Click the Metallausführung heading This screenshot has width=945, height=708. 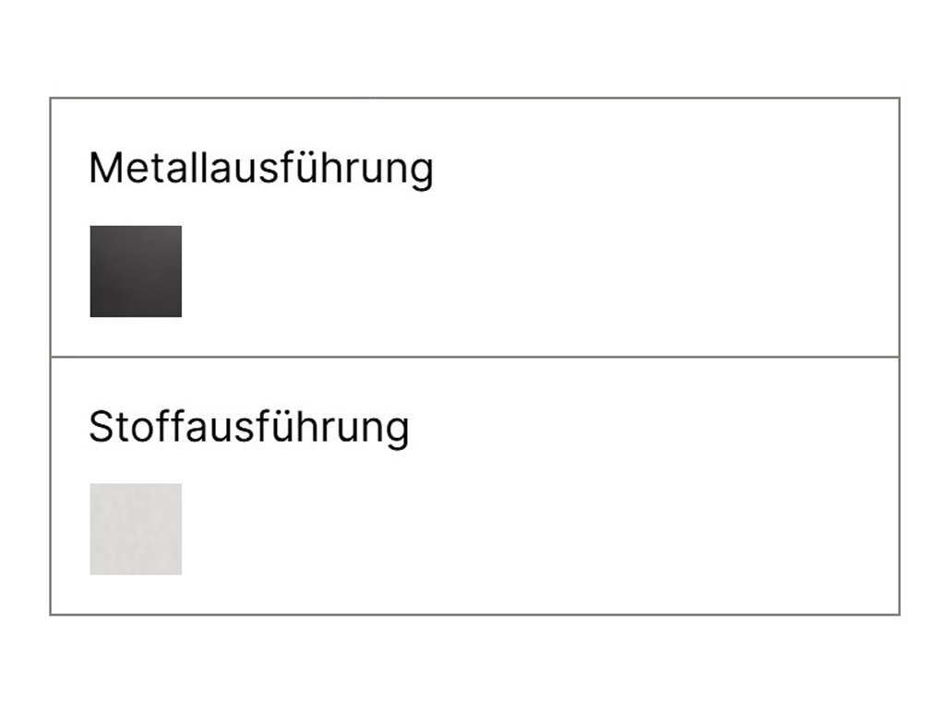click(x=261, y=169)
